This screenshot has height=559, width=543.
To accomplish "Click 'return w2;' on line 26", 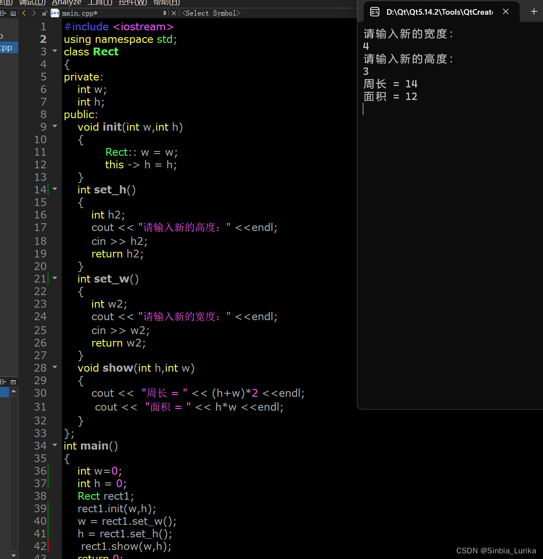I will pos(119,343).
